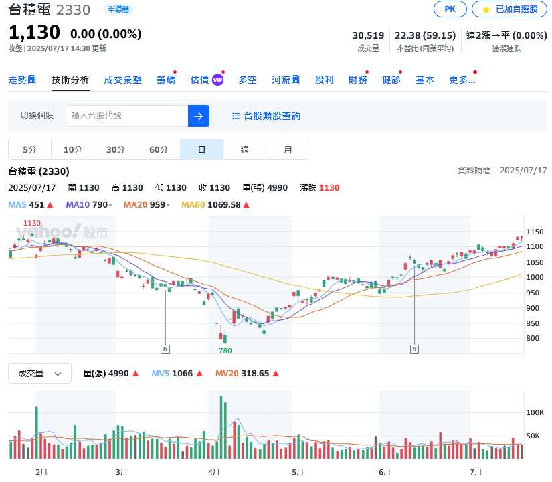This screenshot has width=552, height=482.
Task: Click the 780 low price label
Action: click(x=225, y=351)
